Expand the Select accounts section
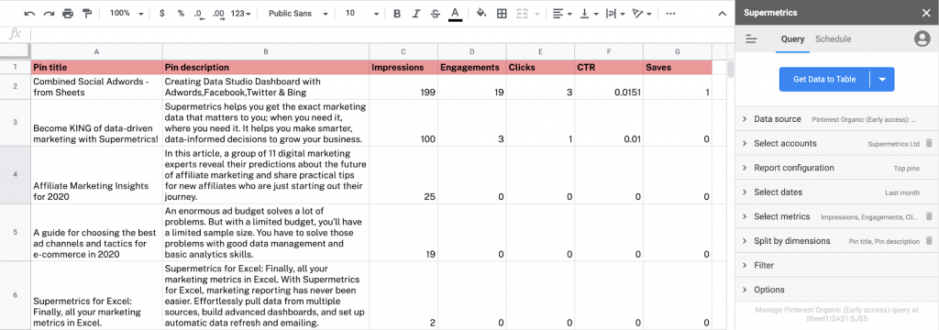The height and width of the screenshot is (330, 939). [x=836, y=143]
